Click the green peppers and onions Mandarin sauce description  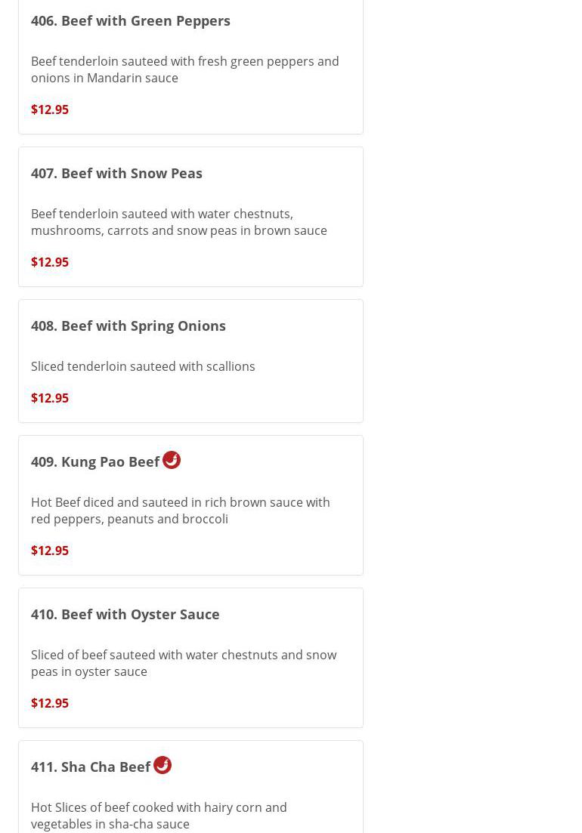[184, 69]
